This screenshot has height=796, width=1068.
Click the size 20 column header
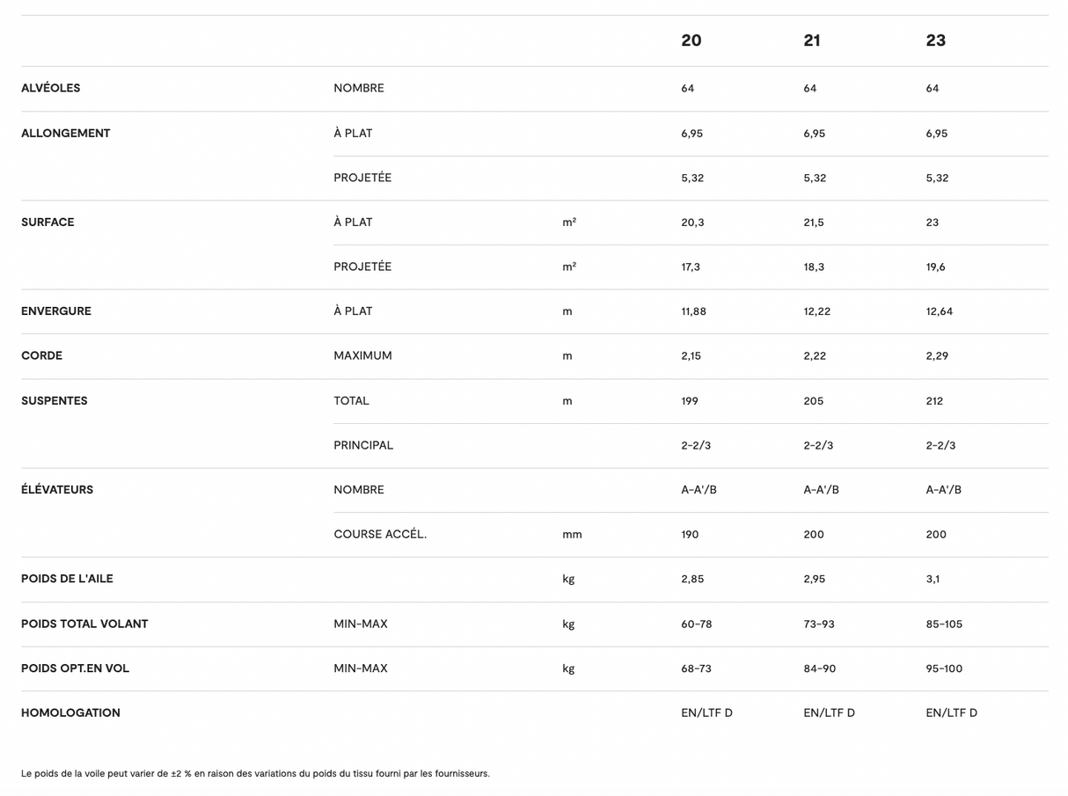(x=691, y=40)
